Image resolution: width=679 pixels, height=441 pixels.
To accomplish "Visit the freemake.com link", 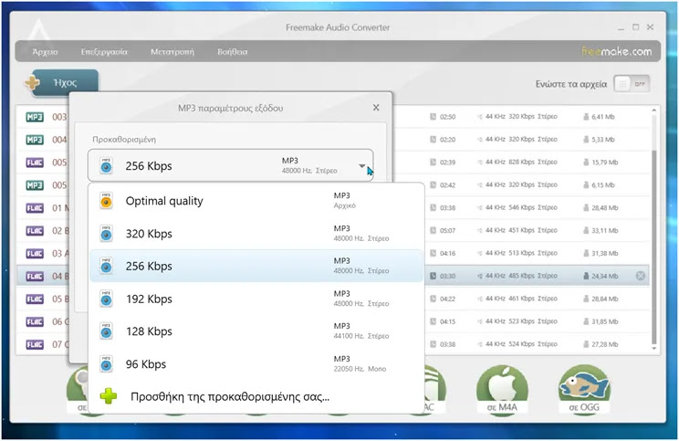I will [616, 51].
